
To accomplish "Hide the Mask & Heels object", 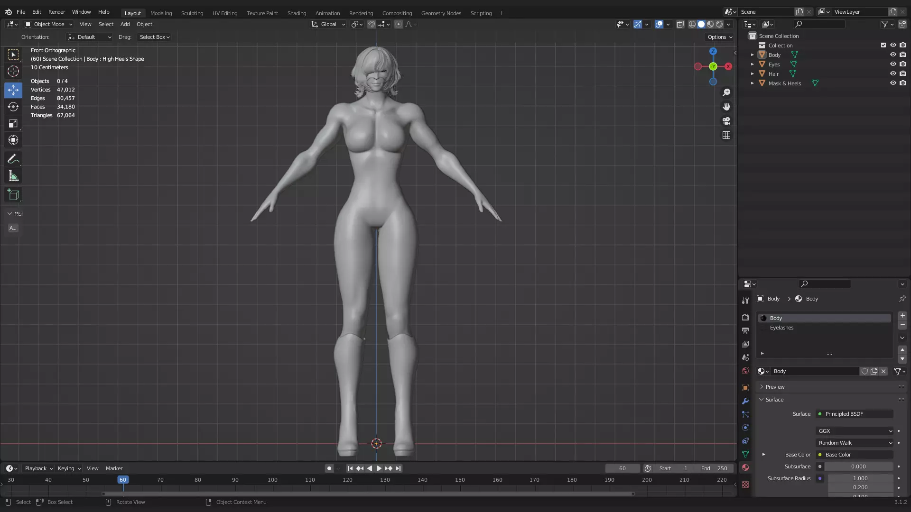I will pyautogui.click(x=893, y=83).
